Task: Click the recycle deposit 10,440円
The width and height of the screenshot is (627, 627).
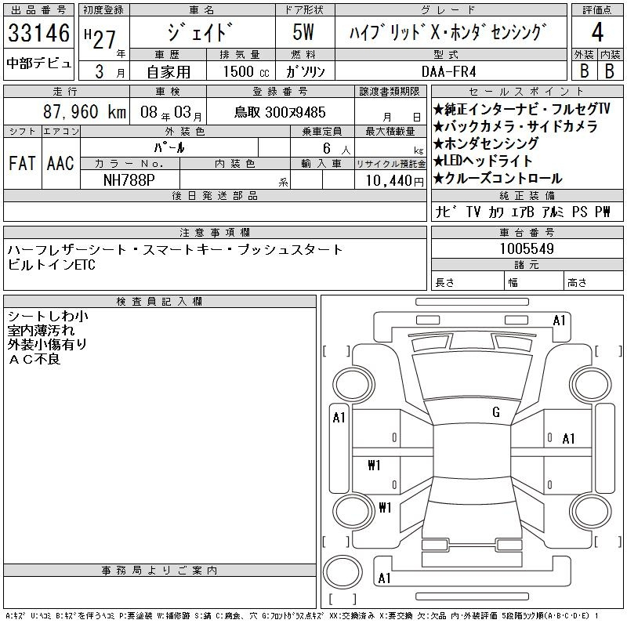Action: tap(395, 181)
